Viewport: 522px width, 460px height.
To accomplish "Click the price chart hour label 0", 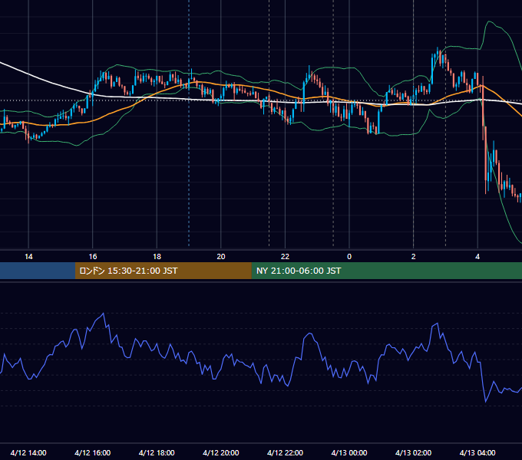I will coord(349,257).
